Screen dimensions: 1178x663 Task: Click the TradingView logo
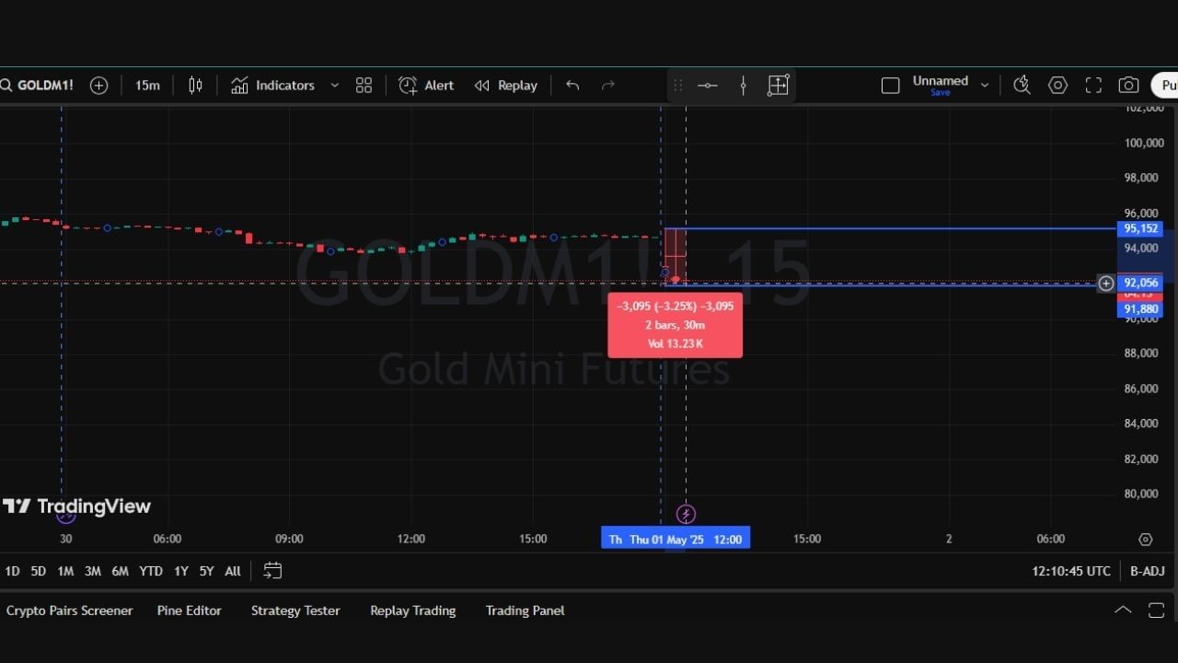76,506
